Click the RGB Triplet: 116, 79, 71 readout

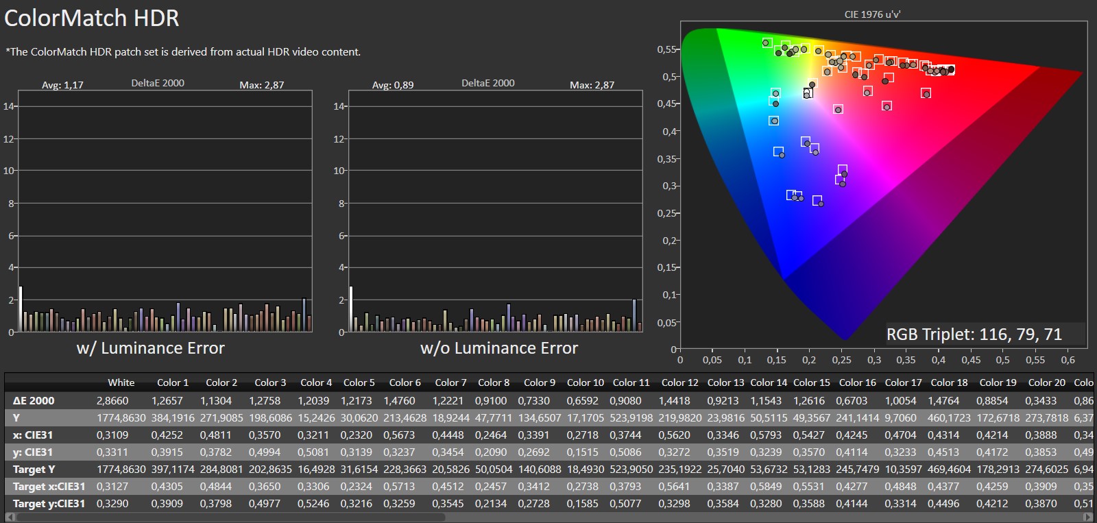(x=974, y=335)
